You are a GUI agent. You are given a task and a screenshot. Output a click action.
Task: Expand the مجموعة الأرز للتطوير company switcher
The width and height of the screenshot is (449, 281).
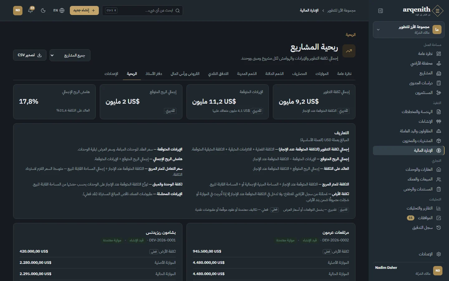point(408,30)
